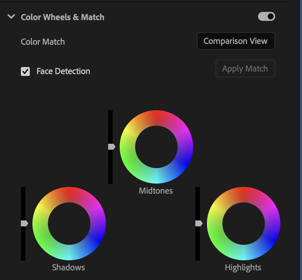Click the Midtones luminance slider handle
This screenshot has height=280, width=302.
[111, 147]
